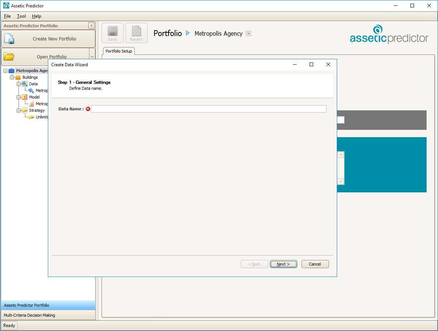Switch to Assetic Predictor Portfolio bottom panel

click(48, 305)
